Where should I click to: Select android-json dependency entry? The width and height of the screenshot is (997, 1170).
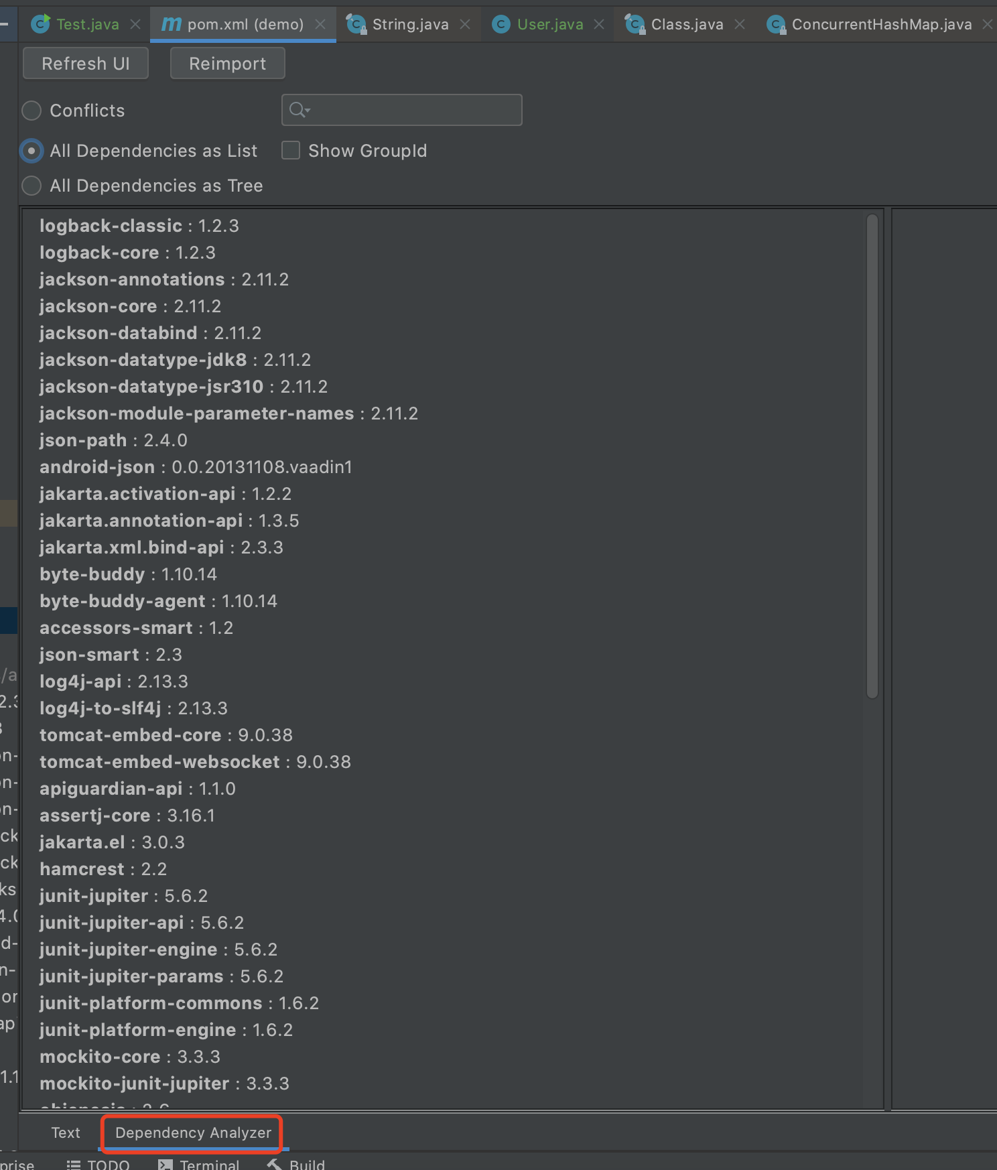[196, 467]
